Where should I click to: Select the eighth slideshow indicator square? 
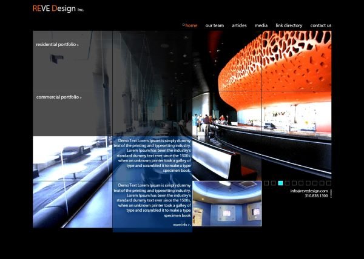(x=315, y=183)
